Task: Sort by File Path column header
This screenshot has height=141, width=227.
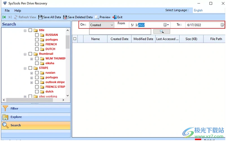Action: 215,39
